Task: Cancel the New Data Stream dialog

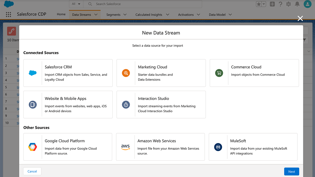Action: [x=32, y=171]
